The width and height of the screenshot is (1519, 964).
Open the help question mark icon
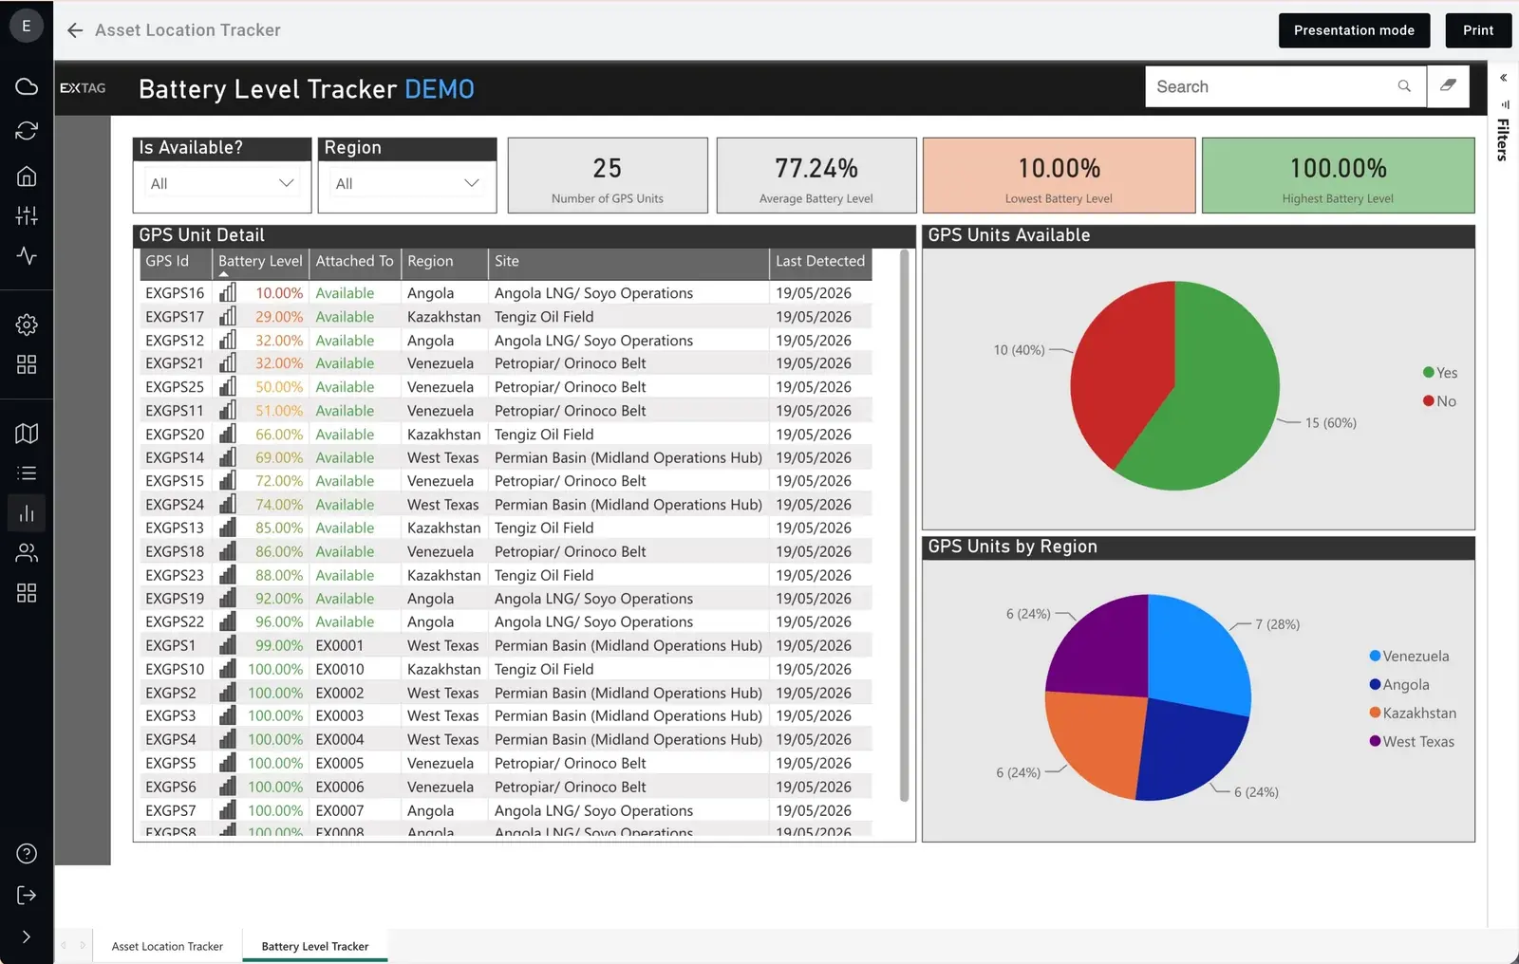click(x=27, y=853)
